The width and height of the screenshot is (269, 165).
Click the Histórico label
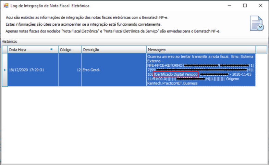10,41
